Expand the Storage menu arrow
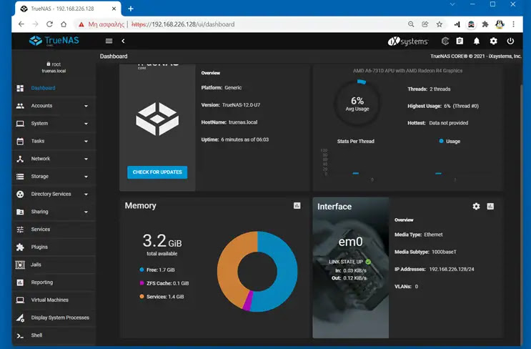Viewport: 531px width, 349px height. point(86,177)
